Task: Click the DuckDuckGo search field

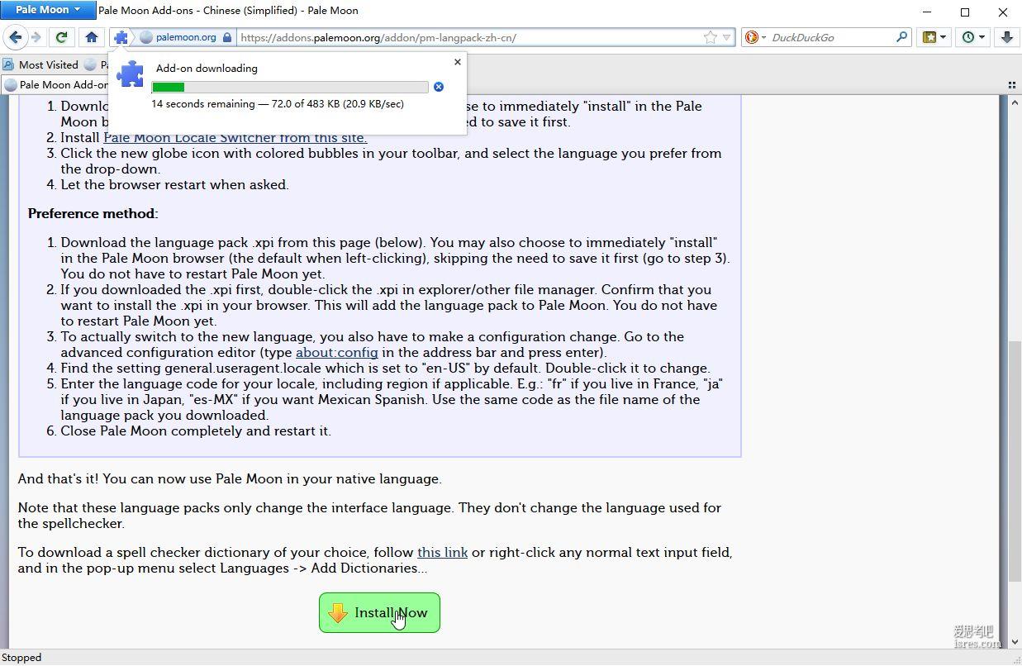Action: pos(830,37)
